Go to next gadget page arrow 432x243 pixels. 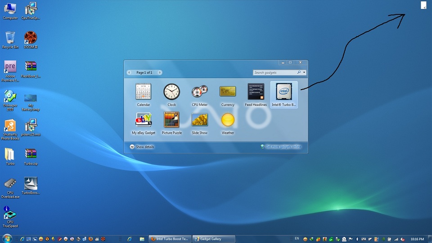coord(159,72)
